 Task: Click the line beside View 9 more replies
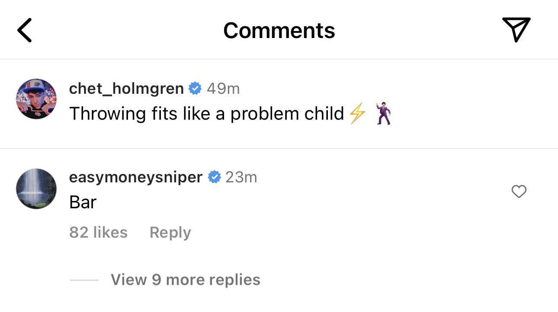point(84,280)
